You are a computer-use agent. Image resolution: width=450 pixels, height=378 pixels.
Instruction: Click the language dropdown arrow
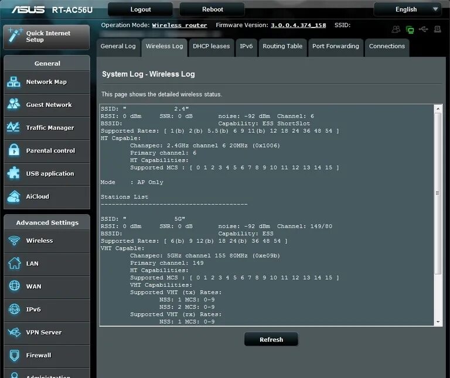[x=435, y=9]
